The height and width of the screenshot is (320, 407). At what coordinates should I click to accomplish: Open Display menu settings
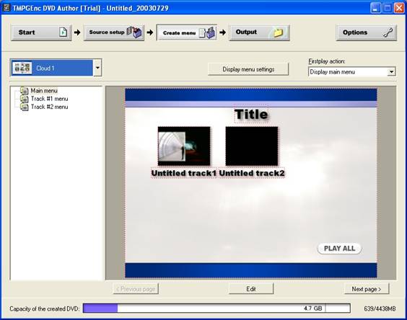[248, 69]
